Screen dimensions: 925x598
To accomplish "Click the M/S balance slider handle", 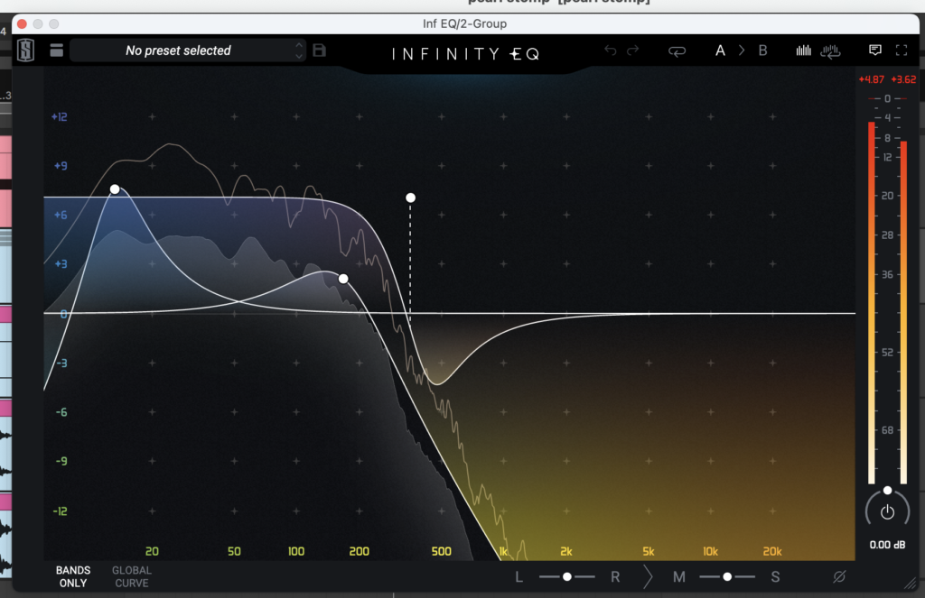I will 727,576.
